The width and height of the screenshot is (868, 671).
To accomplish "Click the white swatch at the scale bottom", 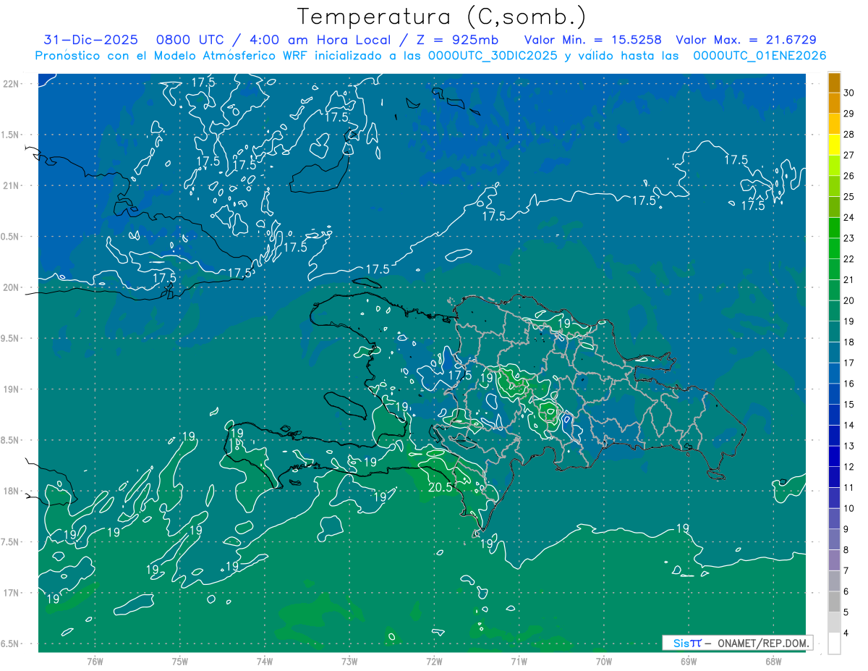I will (x=834, y=643).
